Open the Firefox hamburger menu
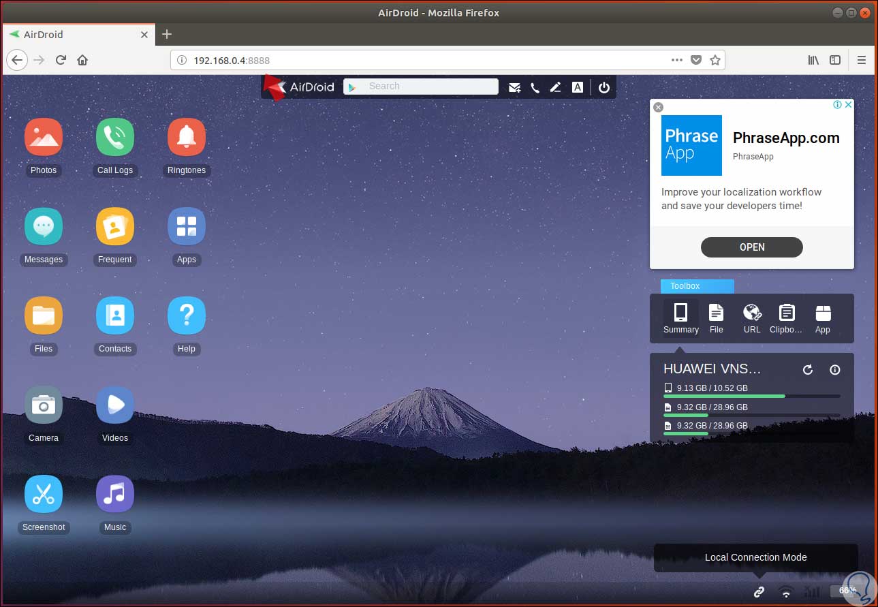The width and height of the screenshot is (878, 607). point(862,60)
